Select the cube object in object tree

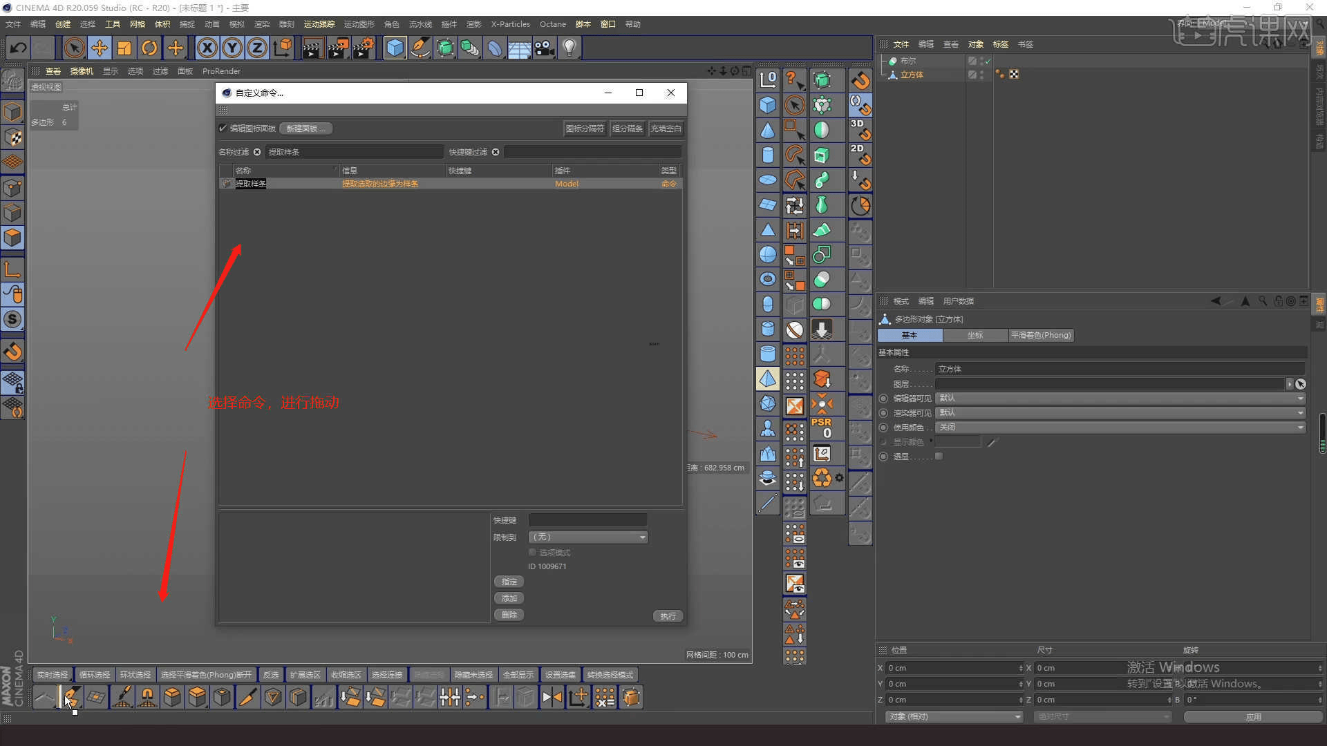[x=912, y=75]
